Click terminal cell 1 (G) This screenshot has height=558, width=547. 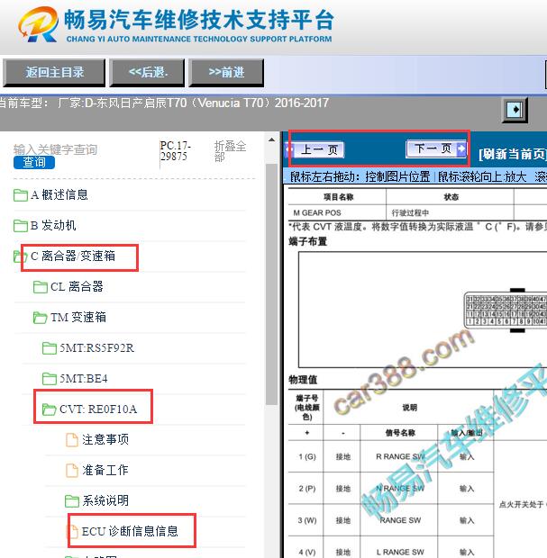[x=306, y=456]
